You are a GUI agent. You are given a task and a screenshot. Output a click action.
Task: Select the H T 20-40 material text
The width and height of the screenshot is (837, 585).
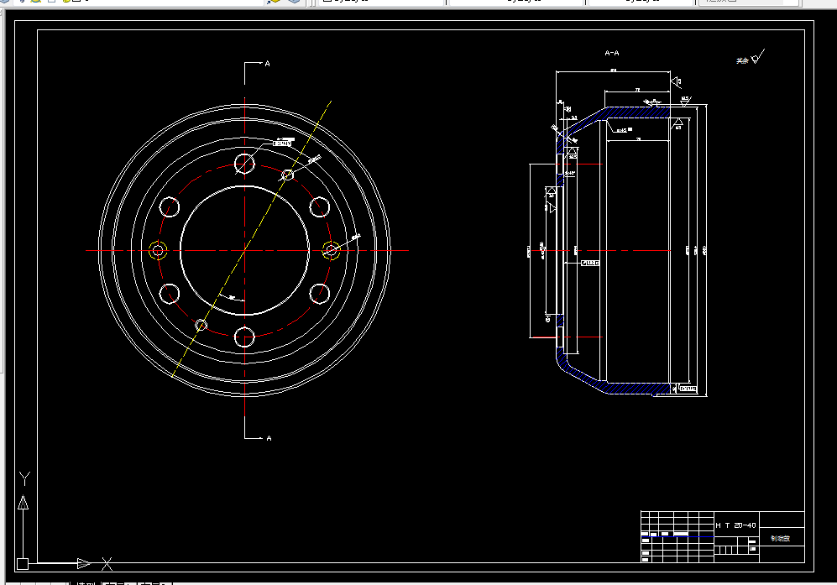735,525
